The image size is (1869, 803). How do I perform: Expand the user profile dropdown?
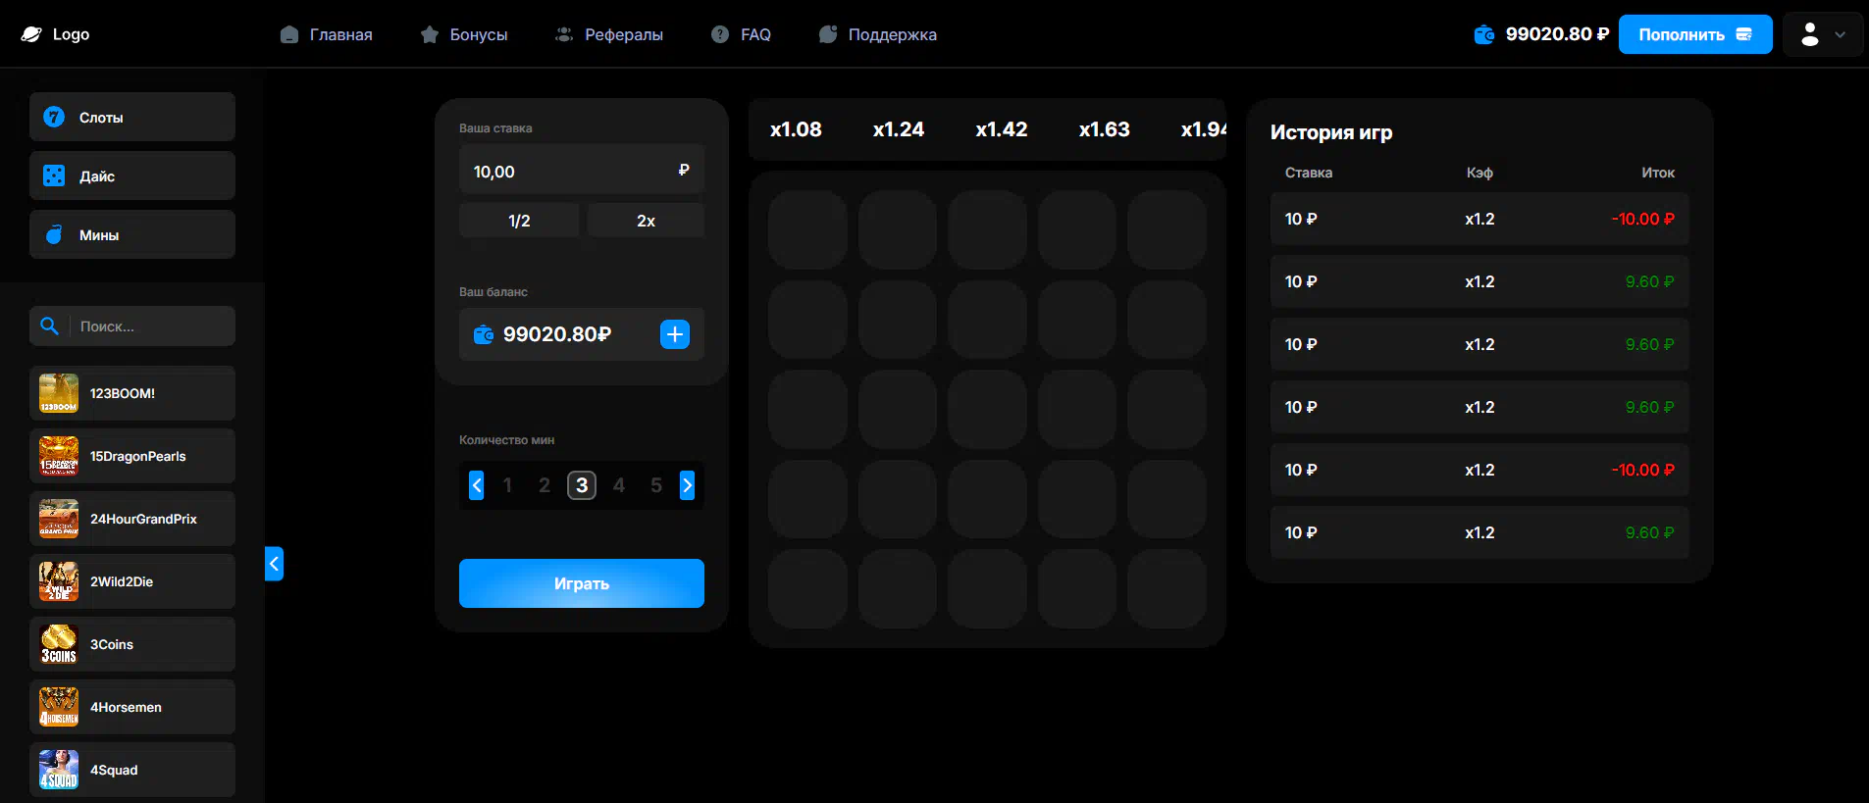pyautogui.click(x=1822, y=34)
